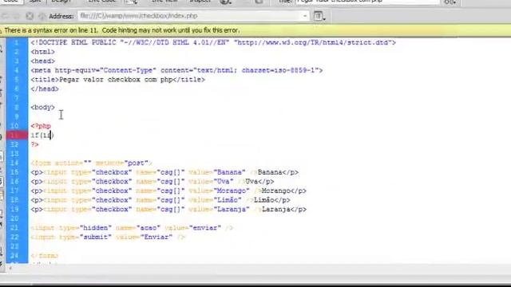This screenshot has height=287, width=511.
Task: Click line number 11 highlighted in red
Action: pyautogui.click(x=14, y=135)
